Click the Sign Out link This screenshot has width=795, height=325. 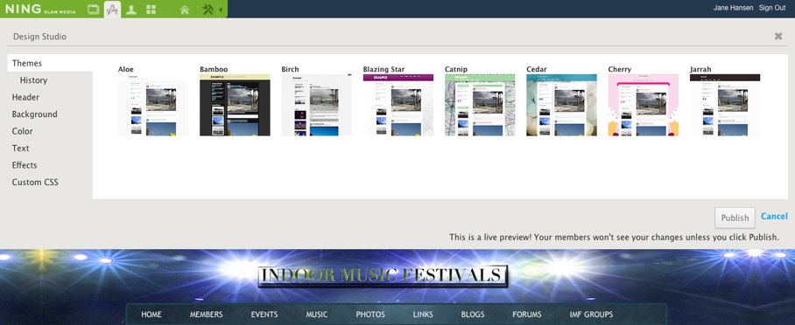[772, 8]
